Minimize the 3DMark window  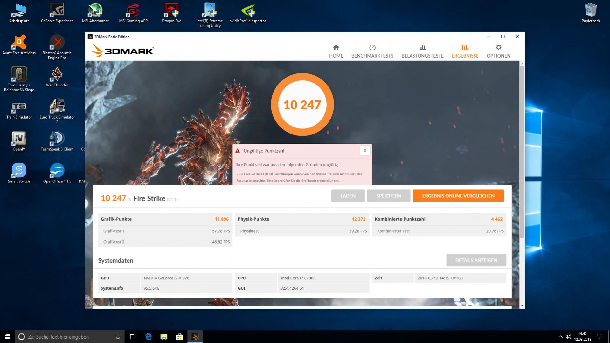point(489,37)
